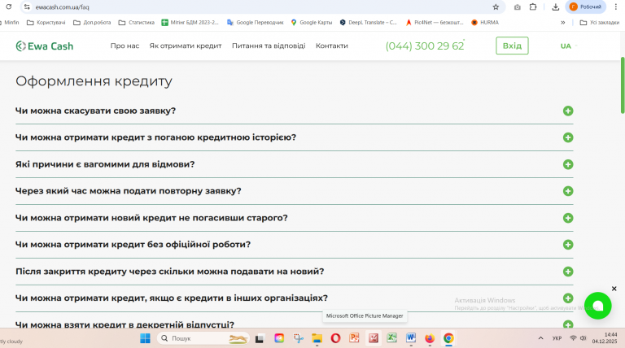Screen dimensions: 625x348
Task: Open the 'Мітінг БДМ 2023' sheets bookmark
Action: [x=190, y=23]
